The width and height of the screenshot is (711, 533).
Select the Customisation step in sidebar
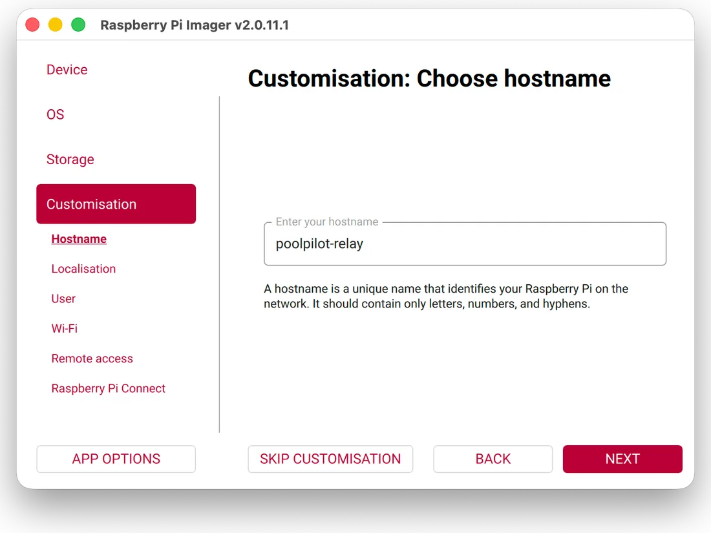116,204
